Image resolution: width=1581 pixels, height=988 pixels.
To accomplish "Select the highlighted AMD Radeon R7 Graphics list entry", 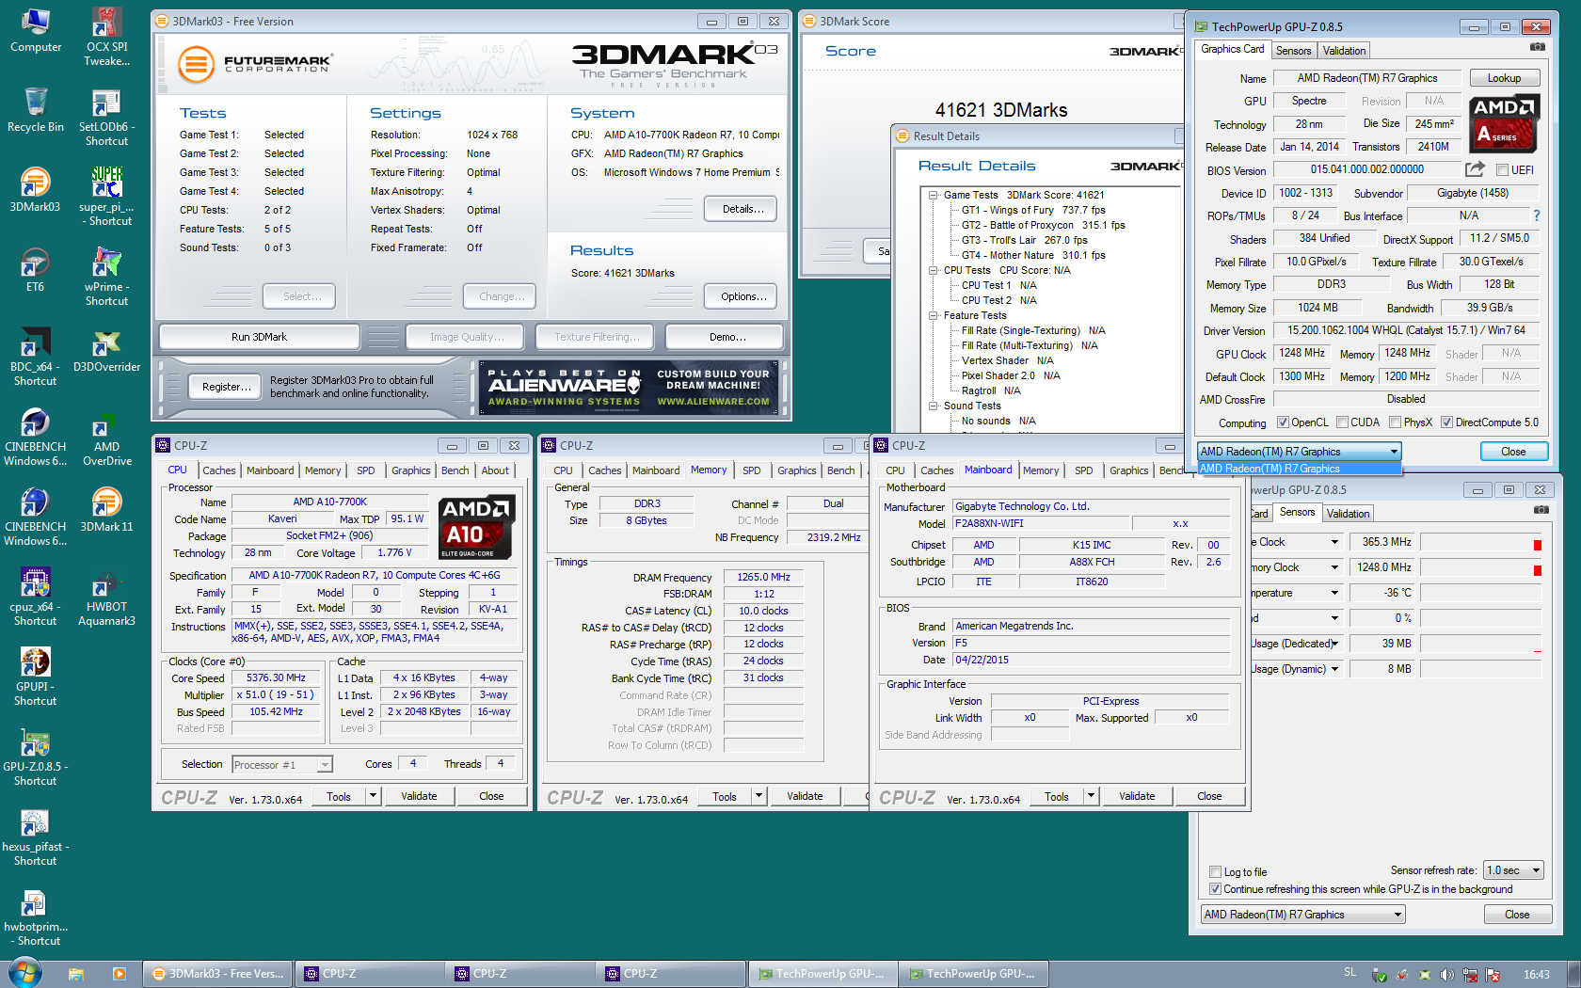I will tap(1299, 469).
